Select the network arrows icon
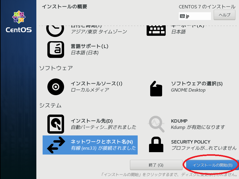 [56, 145]
